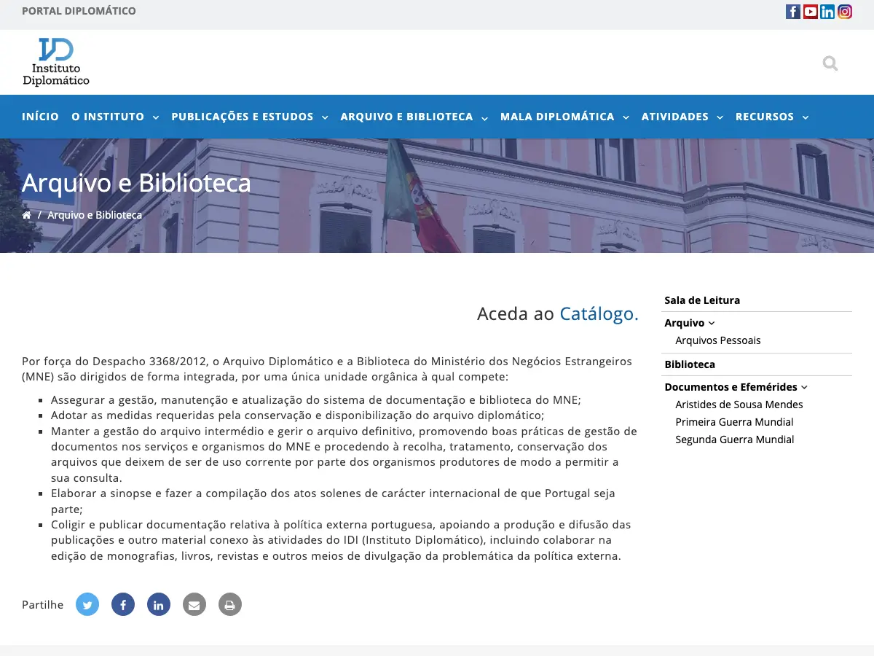The height and width of the screenshot is (656, 874).
Task: Expand Publicações e Estudos dropdown arrow
Action: point(325,117)
